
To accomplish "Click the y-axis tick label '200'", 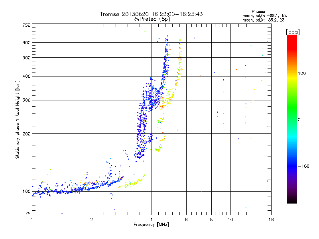I will click(26, 134).
